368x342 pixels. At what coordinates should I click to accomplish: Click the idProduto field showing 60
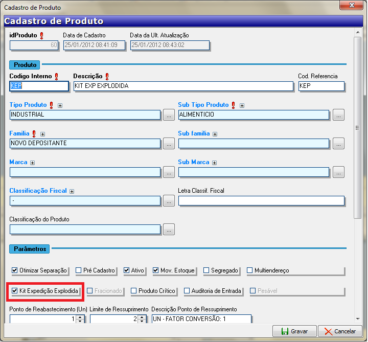click(34, 45)
